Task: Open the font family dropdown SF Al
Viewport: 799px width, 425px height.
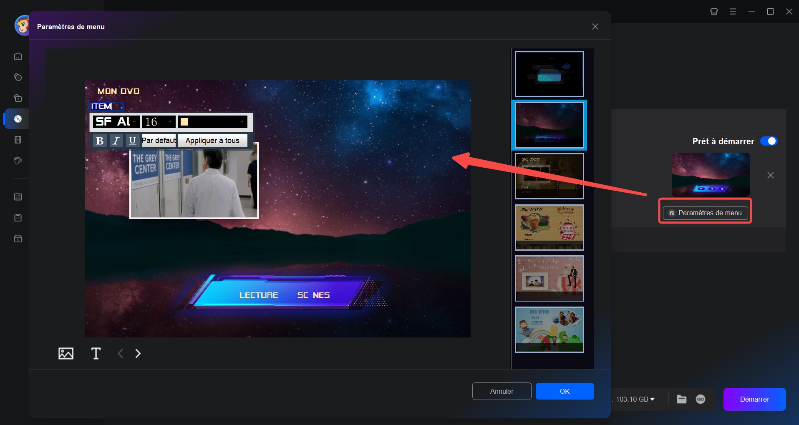Action: click(x=116, y=122)
